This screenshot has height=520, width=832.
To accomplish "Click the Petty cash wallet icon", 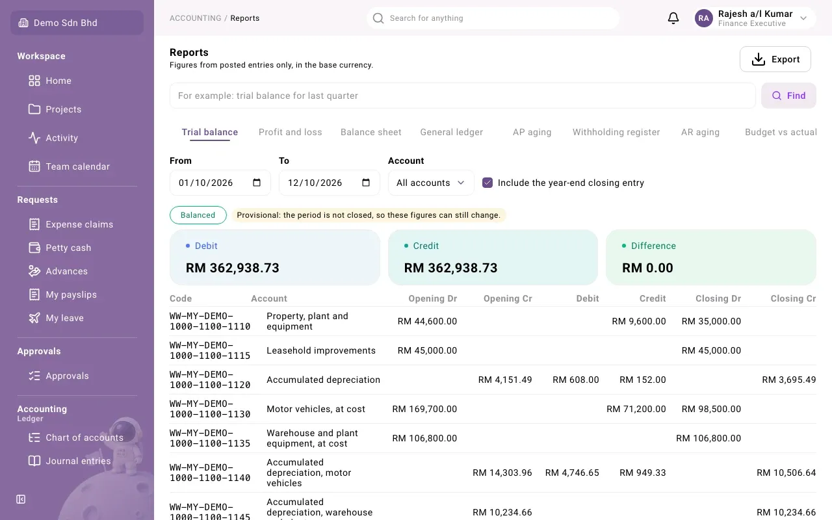I will click(34, 248).
